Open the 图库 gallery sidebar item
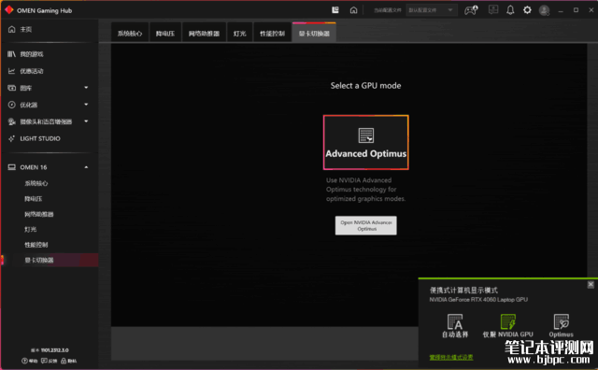The width and height of the screenshot is (598, 370). coord(20,88)
